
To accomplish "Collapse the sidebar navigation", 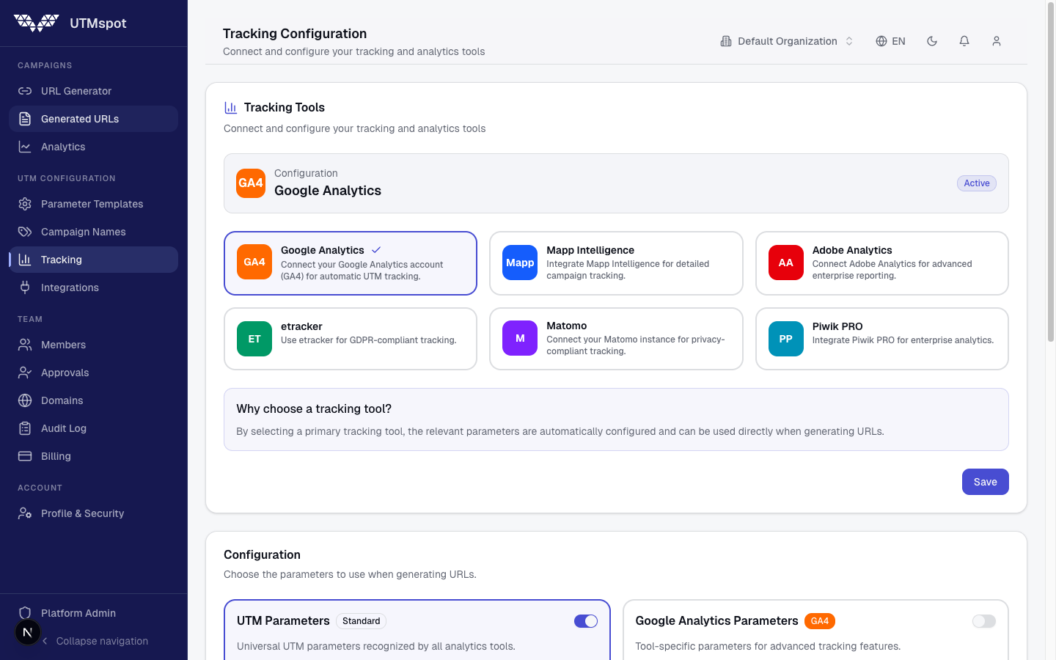I will coord(94,641).
